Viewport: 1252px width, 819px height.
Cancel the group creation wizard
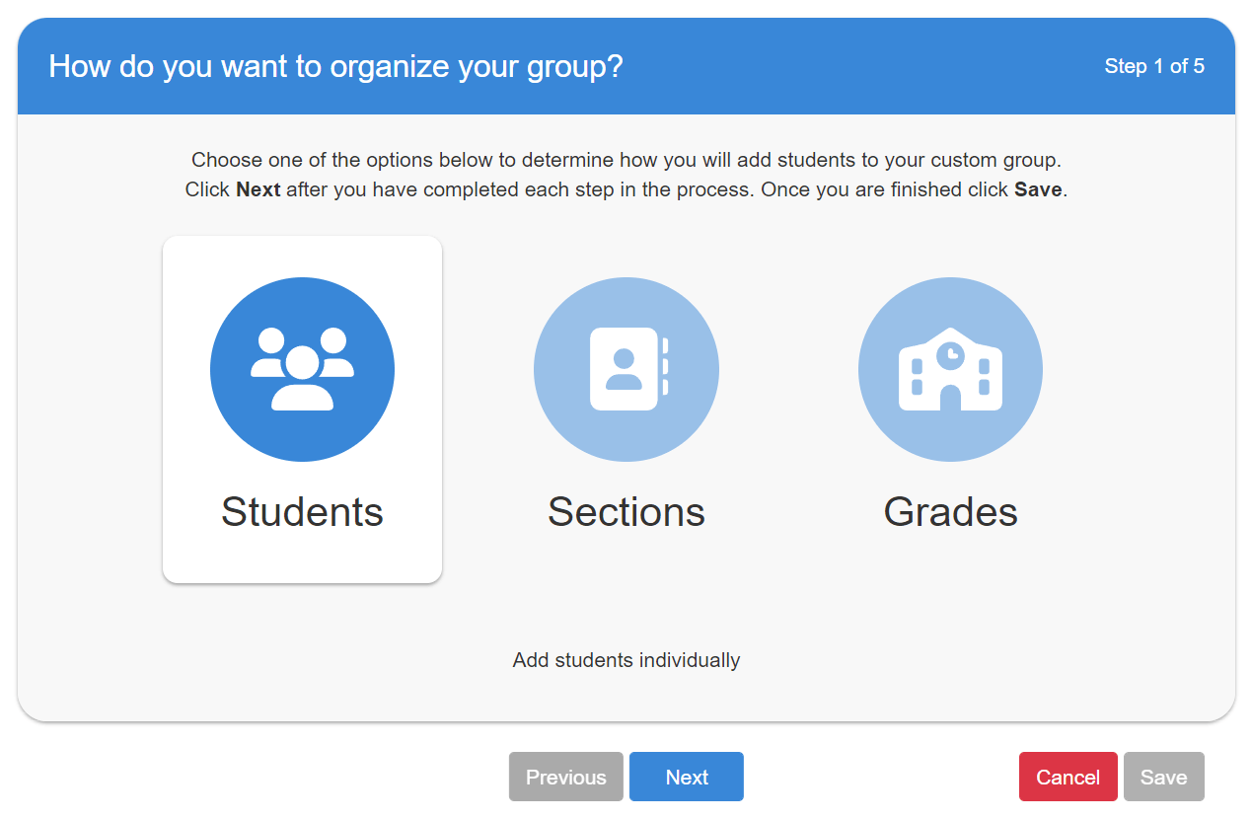pyautogui.click(x=1068, y=777)
